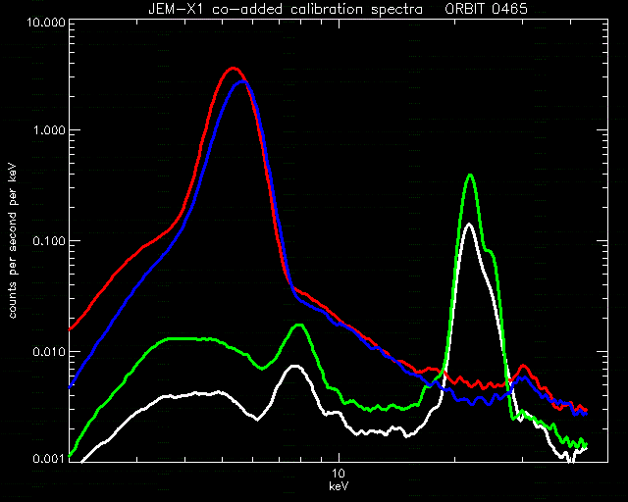Click the 0.001 y-axis tick label
Screen dimensions: 628x502
click(49, 458)
